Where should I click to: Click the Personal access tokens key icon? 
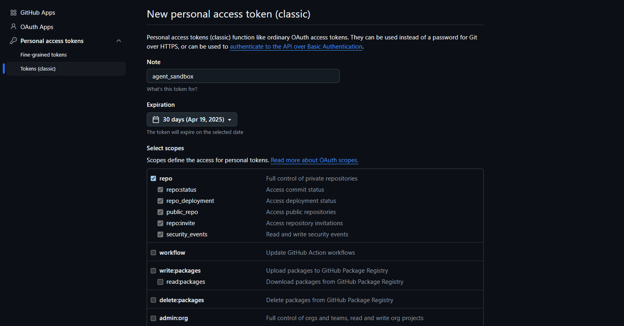pos(14,41)
